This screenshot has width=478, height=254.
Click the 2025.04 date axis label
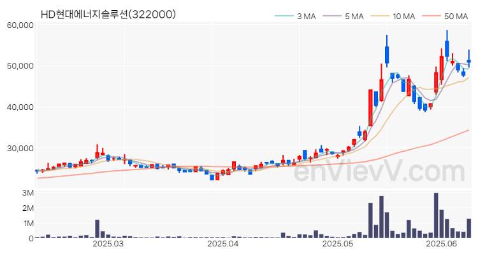[223, 244]
